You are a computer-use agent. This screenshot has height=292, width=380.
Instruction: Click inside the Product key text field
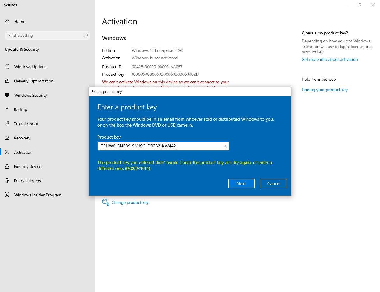point(163,146)
